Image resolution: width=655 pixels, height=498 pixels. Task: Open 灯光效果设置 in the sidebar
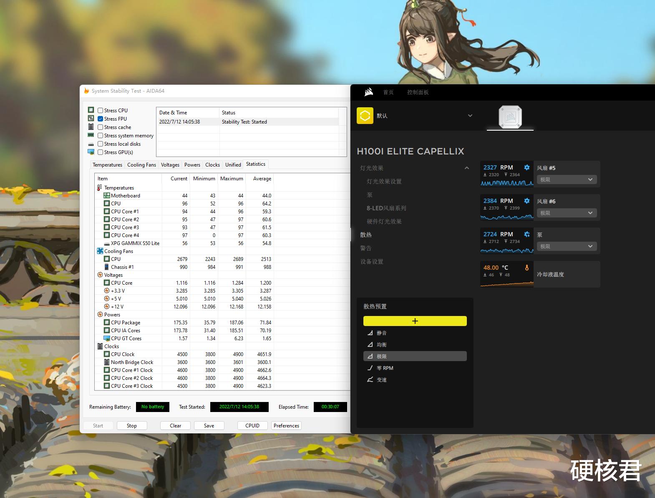[384, 181]
